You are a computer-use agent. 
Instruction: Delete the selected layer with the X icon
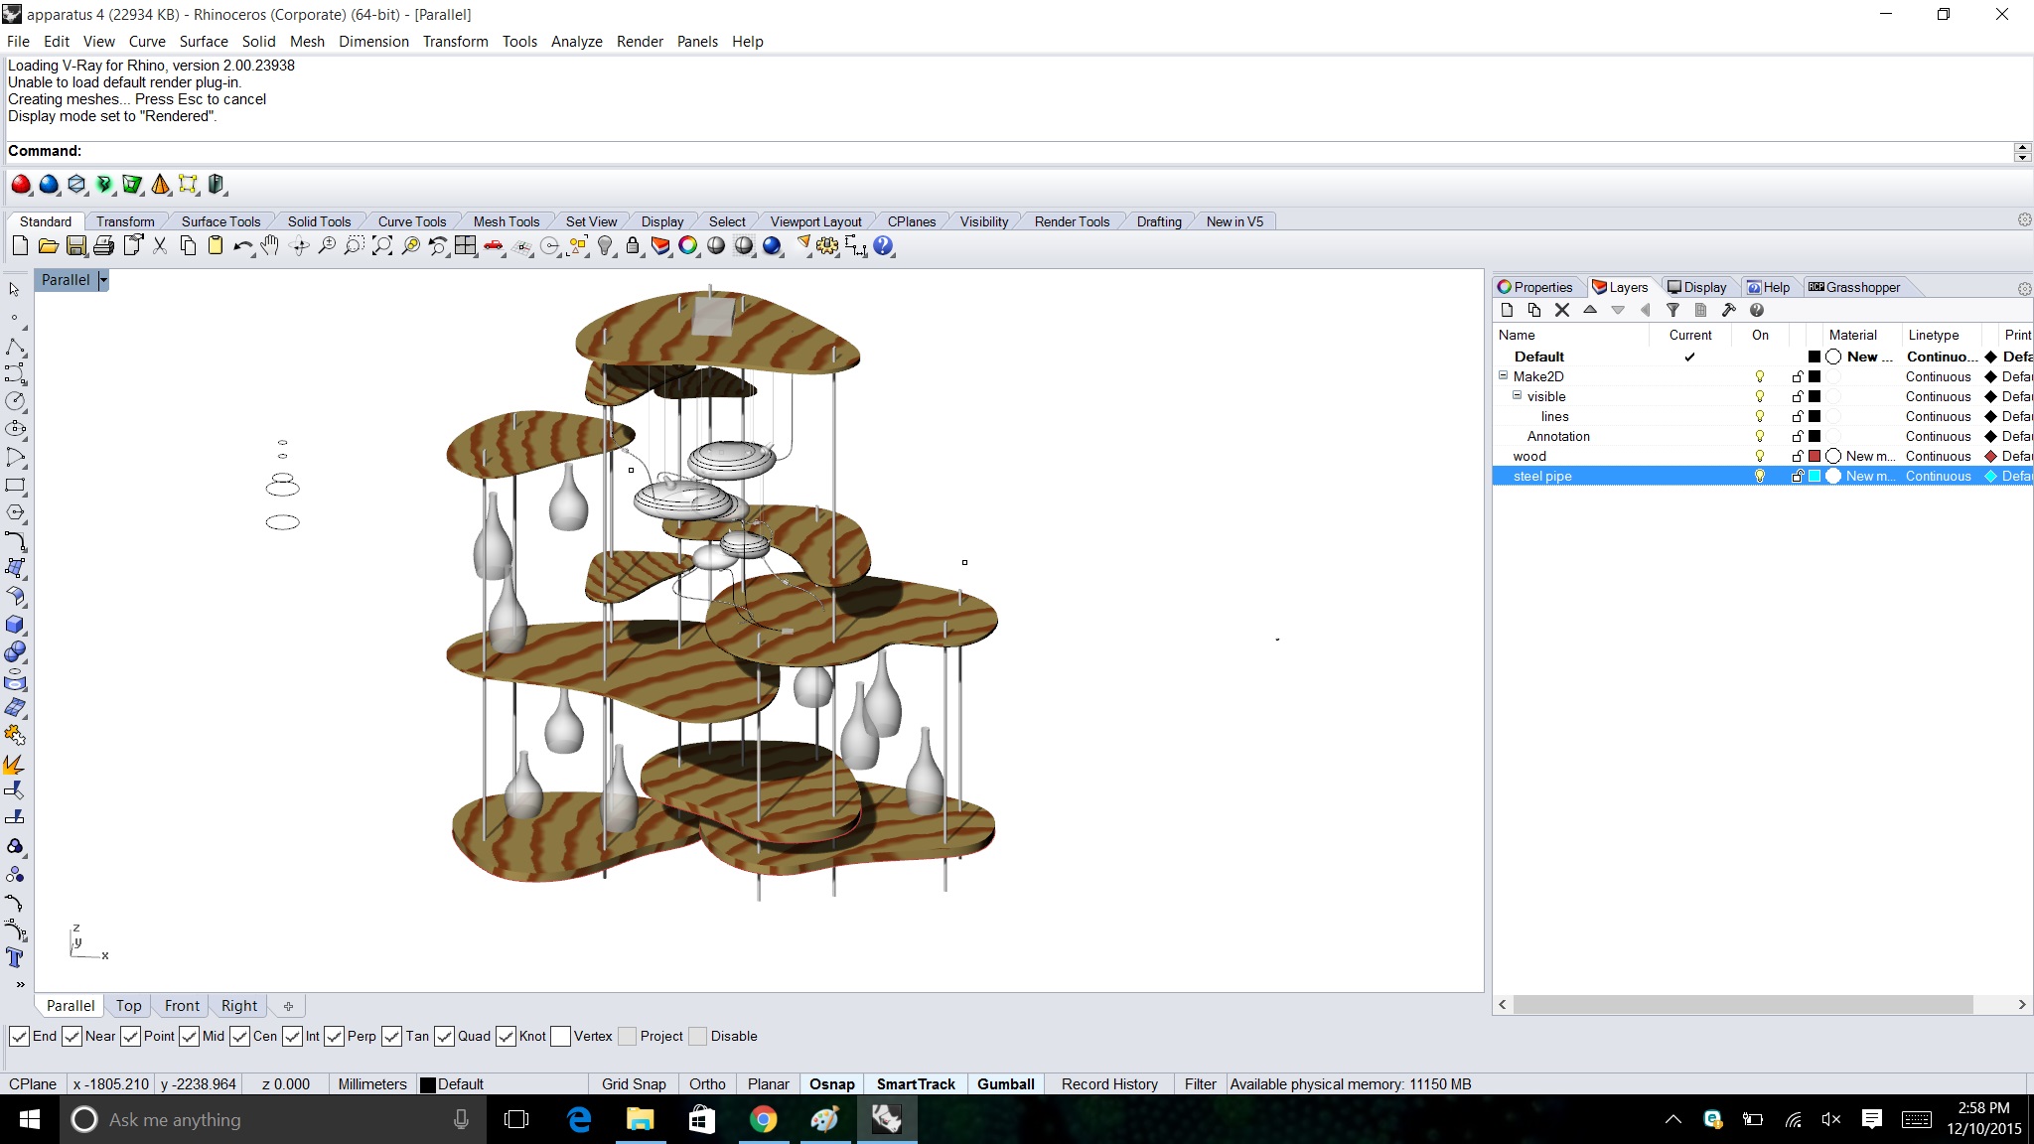click(1561, 310)
